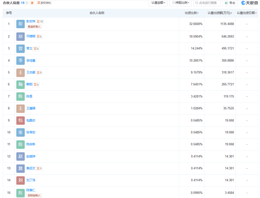Screen dimensions: 260x198
Task: Focus the 点击进行搜索 search field
Action: pyautogui.click(x=207, y=3)
